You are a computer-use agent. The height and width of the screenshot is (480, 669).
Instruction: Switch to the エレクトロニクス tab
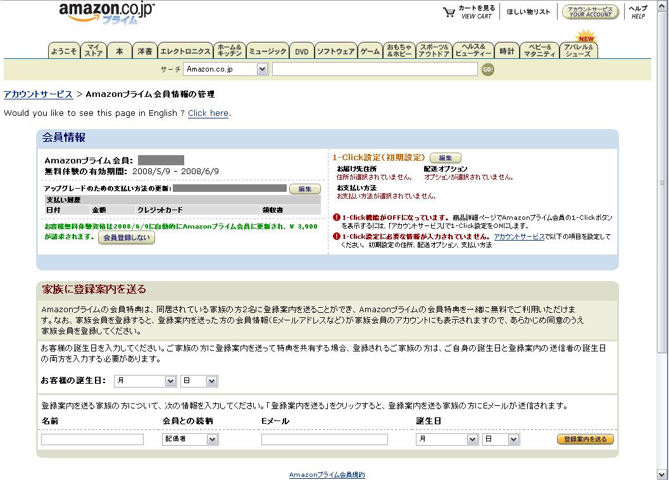(185, 51)
